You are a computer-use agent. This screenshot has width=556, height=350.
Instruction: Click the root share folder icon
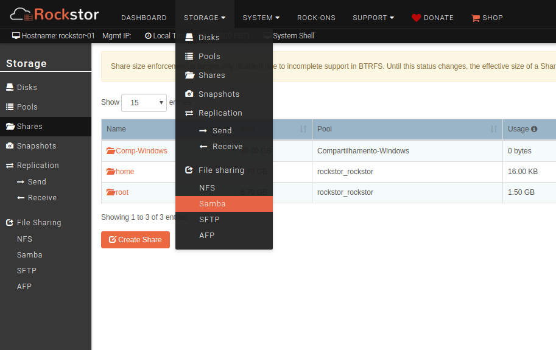click(111, 192)
